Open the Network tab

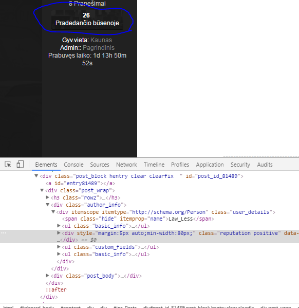click(x=126, y=165)
